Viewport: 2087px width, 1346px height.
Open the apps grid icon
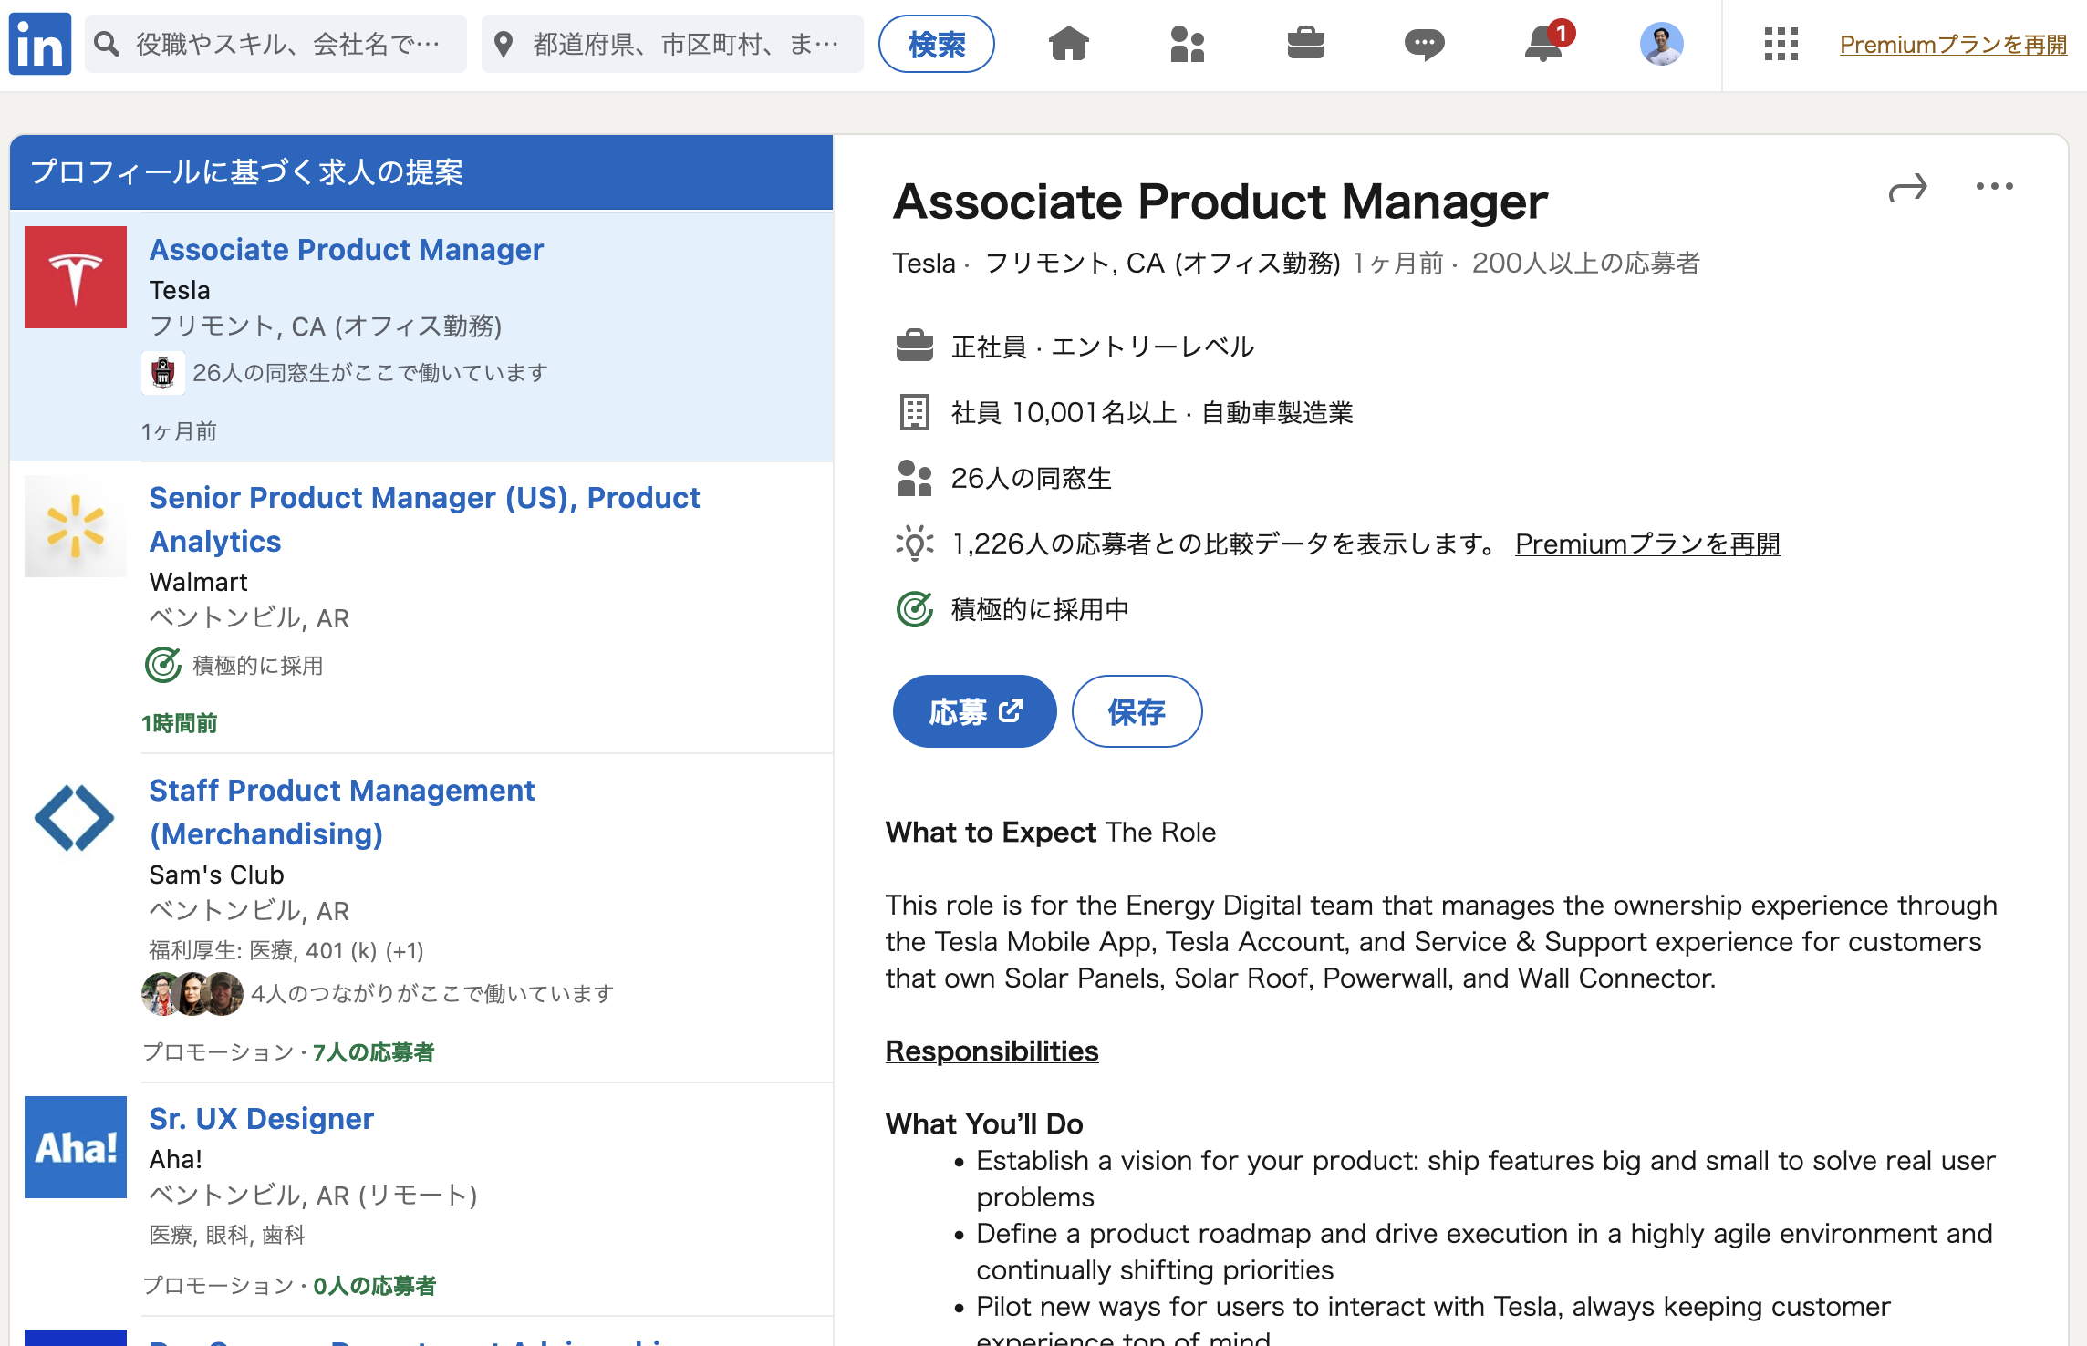1781,44
